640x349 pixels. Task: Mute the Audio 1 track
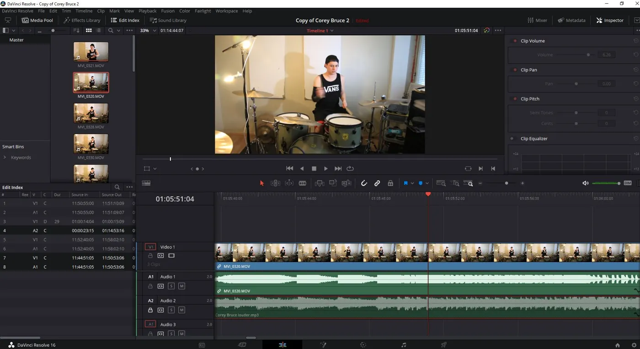(x=181, y=286)
